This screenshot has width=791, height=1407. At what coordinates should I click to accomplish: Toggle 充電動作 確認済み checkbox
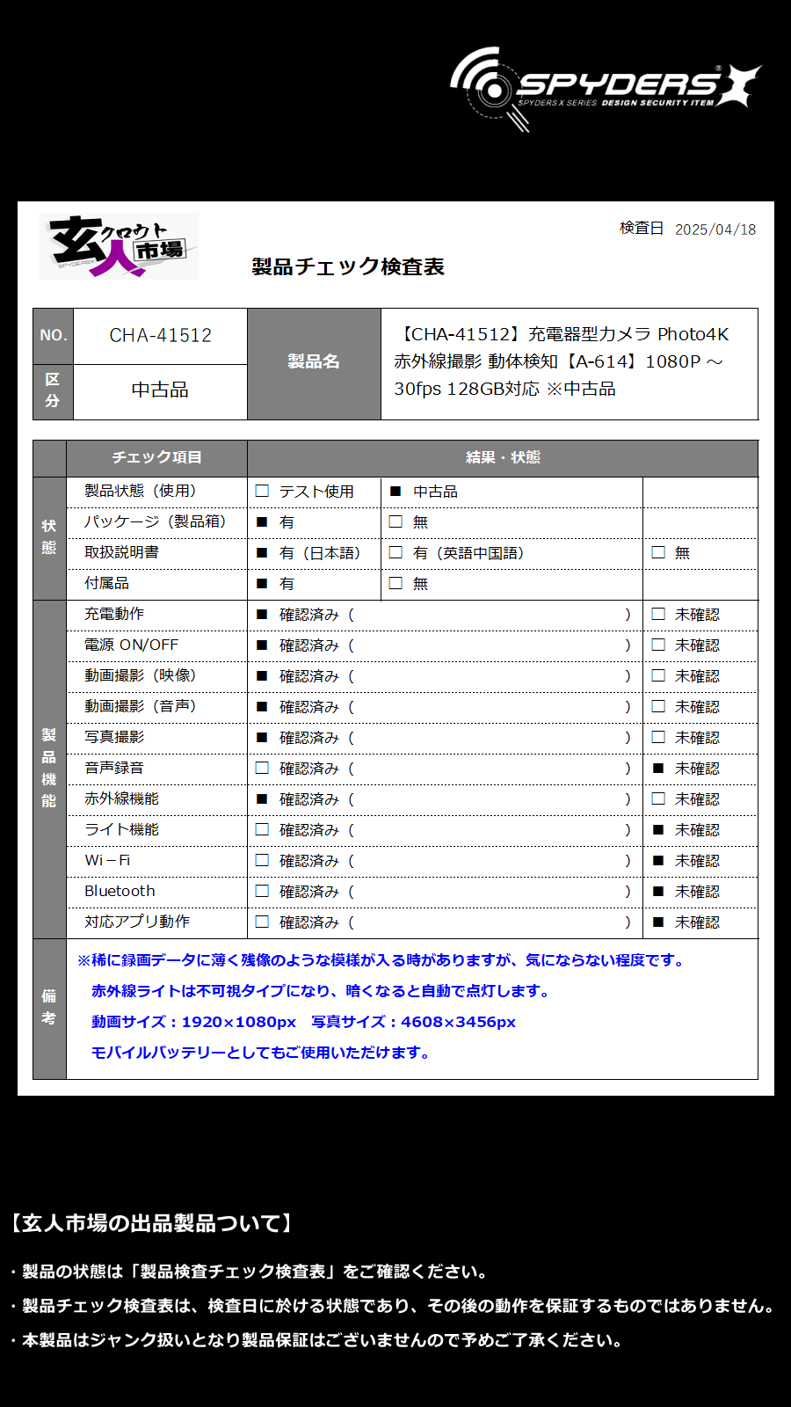pos(262,614)
